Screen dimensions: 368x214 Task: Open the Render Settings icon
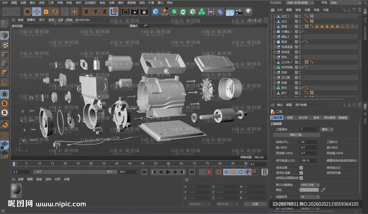click(x=144, y=11)
